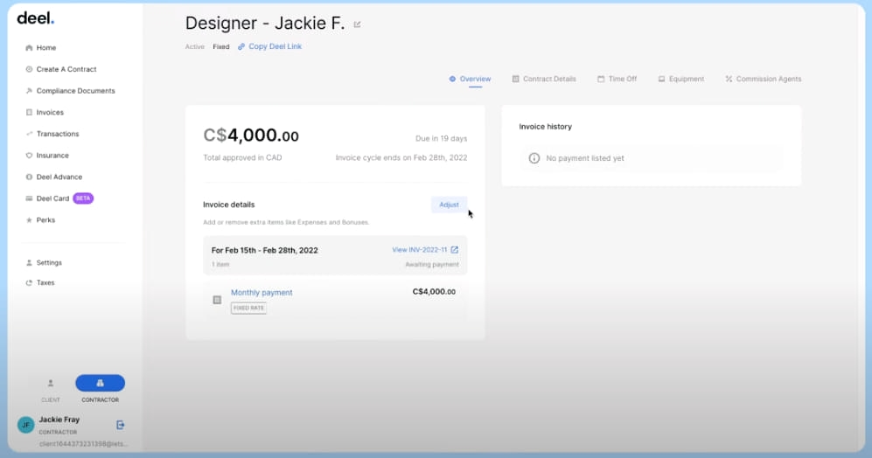Open the Contract Details tab

[x=544, y=79]
